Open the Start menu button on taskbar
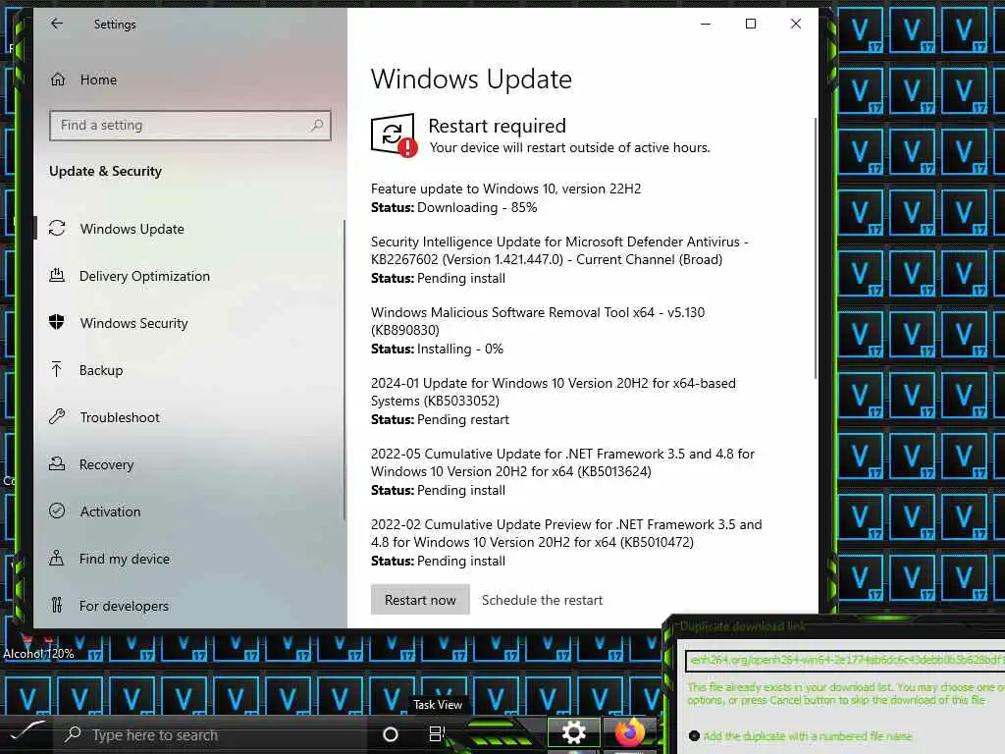The image size is (1005, 754). point(26,732)
